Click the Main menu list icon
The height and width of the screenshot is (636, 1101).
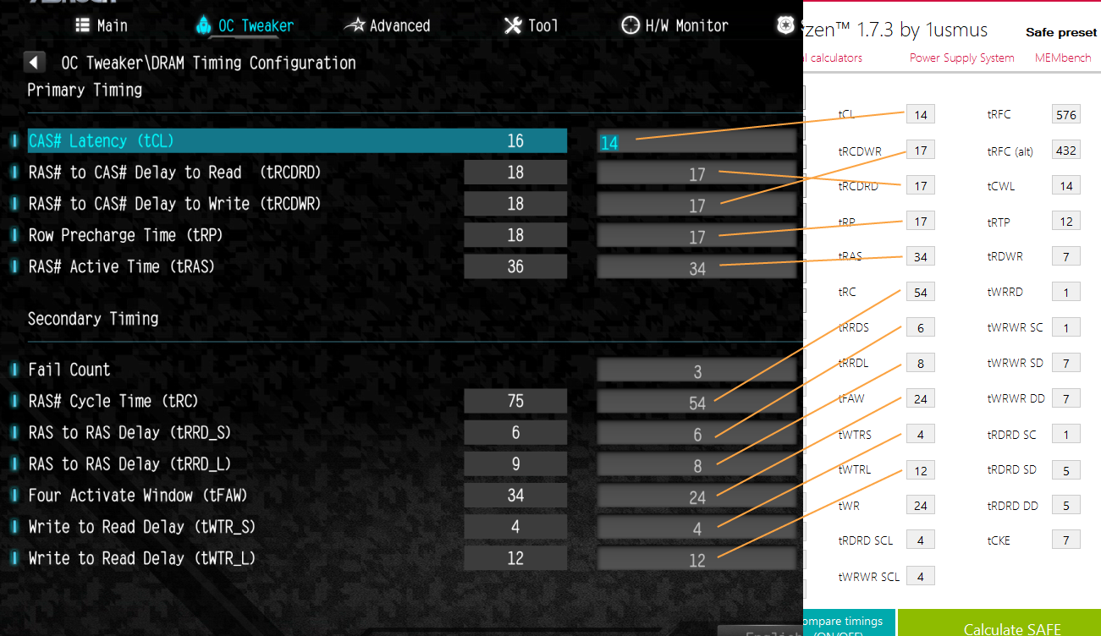pyautogui.click(x=84, y=25)
